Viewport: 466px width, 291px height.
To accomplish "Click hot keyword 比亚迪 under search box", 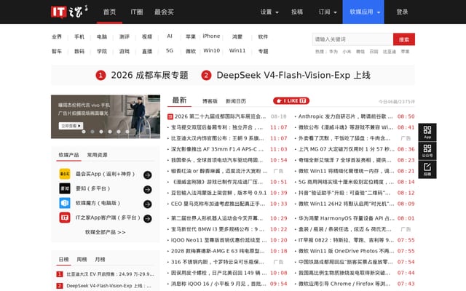I will click(390, 52).
